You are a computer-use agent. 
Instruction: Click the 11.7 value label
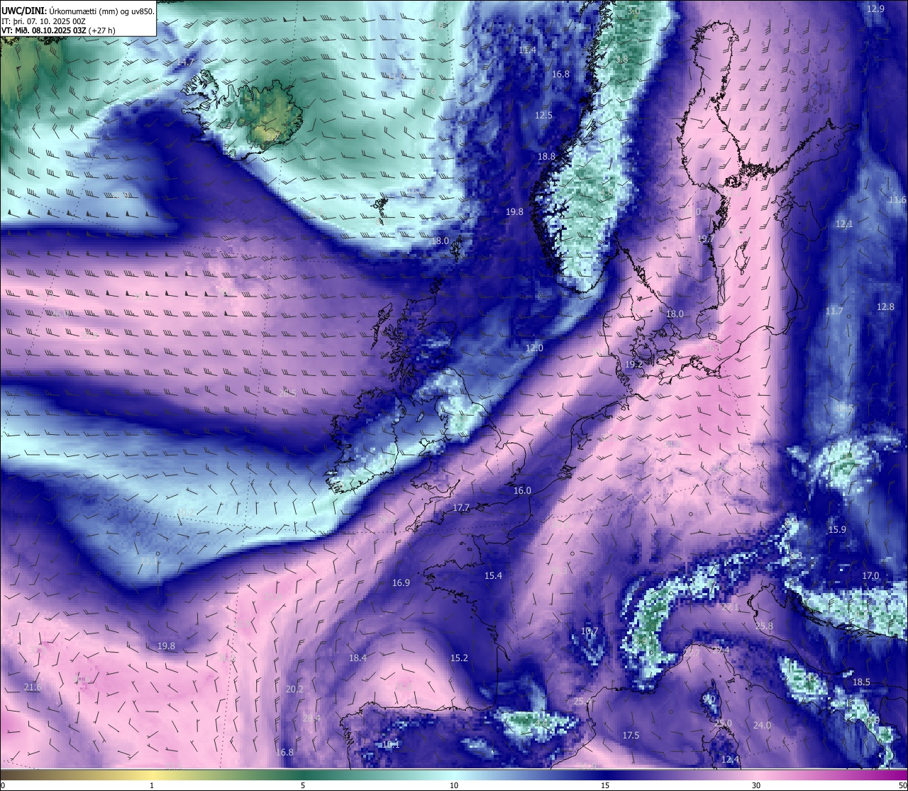point(834,311)
